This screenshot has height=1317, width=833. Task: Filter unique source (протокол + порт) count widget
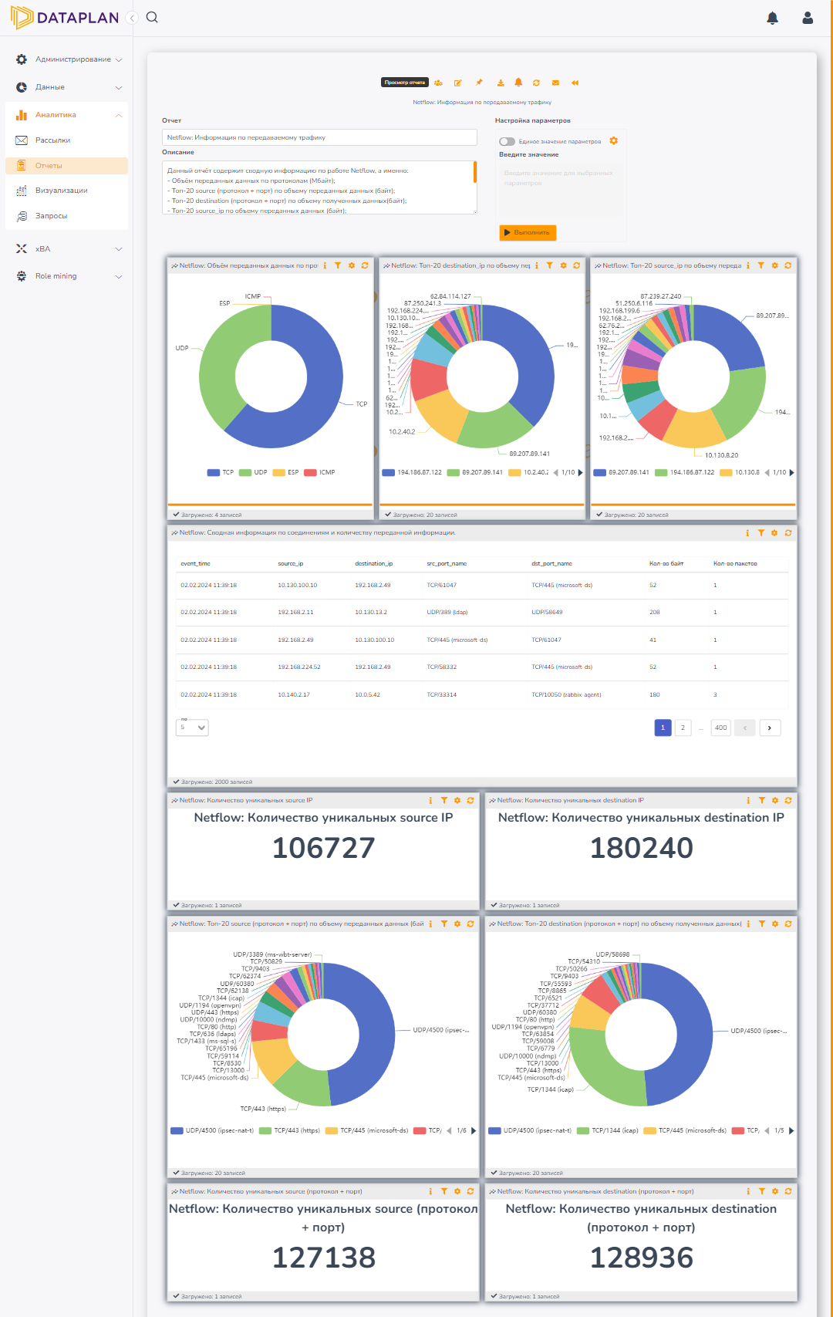[x=444, y=1191]
